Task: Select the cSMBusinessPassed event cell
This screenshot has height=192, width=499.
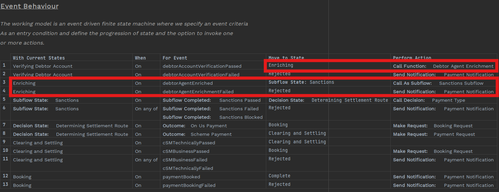Action: click(186, 151)
